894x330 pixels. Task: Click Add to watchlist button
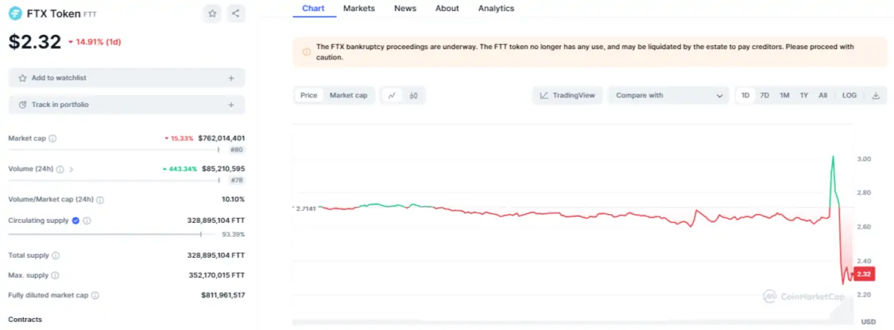127,78
